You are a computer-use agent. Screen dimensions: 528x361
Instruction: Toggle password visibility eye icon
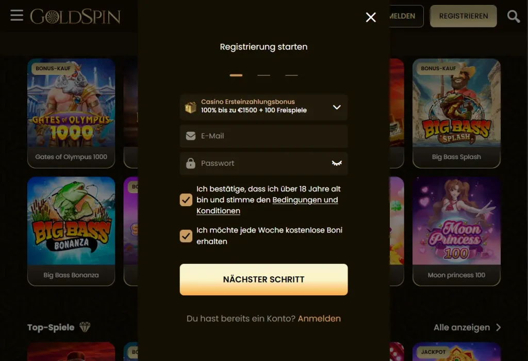[x=337, y=163]
